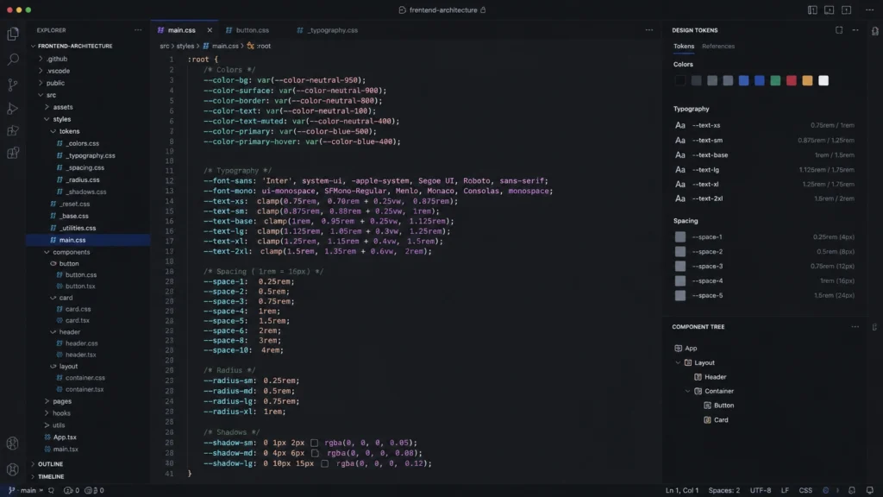
Task: Open container.css in the explorer
Action: pos(85,378)
